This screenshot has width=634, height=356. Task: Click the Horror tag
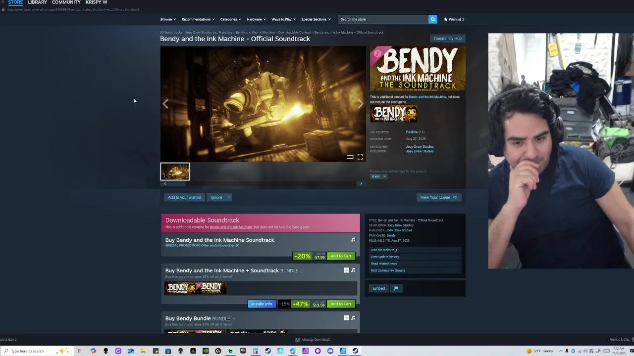coord(376,177)
